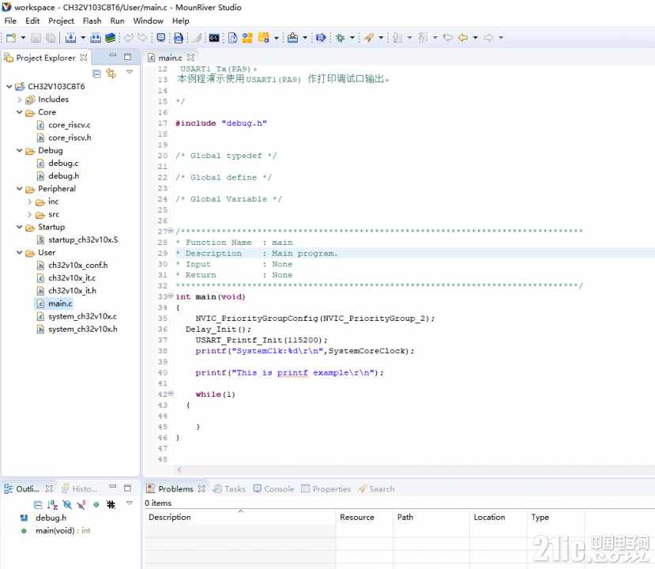
Task: Open the Run menu
Action: (118, 21)
